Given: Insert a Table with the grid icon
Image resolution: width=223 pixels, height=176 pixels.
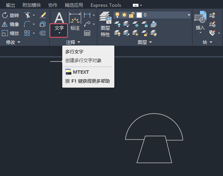Looking at the screenshot, I should coord(87,33).
